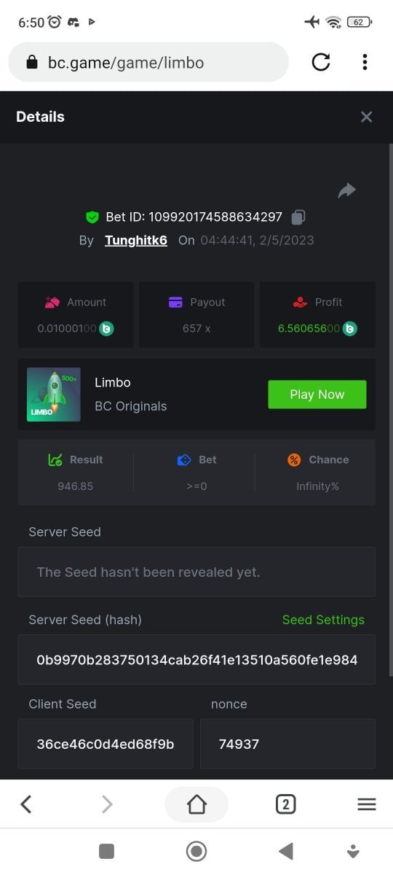Reload the page in browser
393x875 pixels.
click(x=321, y=62)
